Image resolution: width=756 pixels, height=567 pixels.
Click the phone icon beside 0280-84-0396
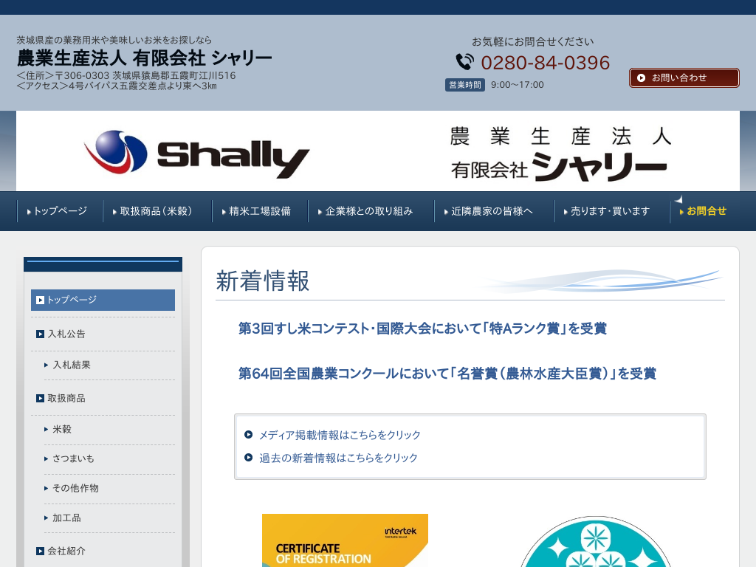pyautogui.click(x=465, y=62)
